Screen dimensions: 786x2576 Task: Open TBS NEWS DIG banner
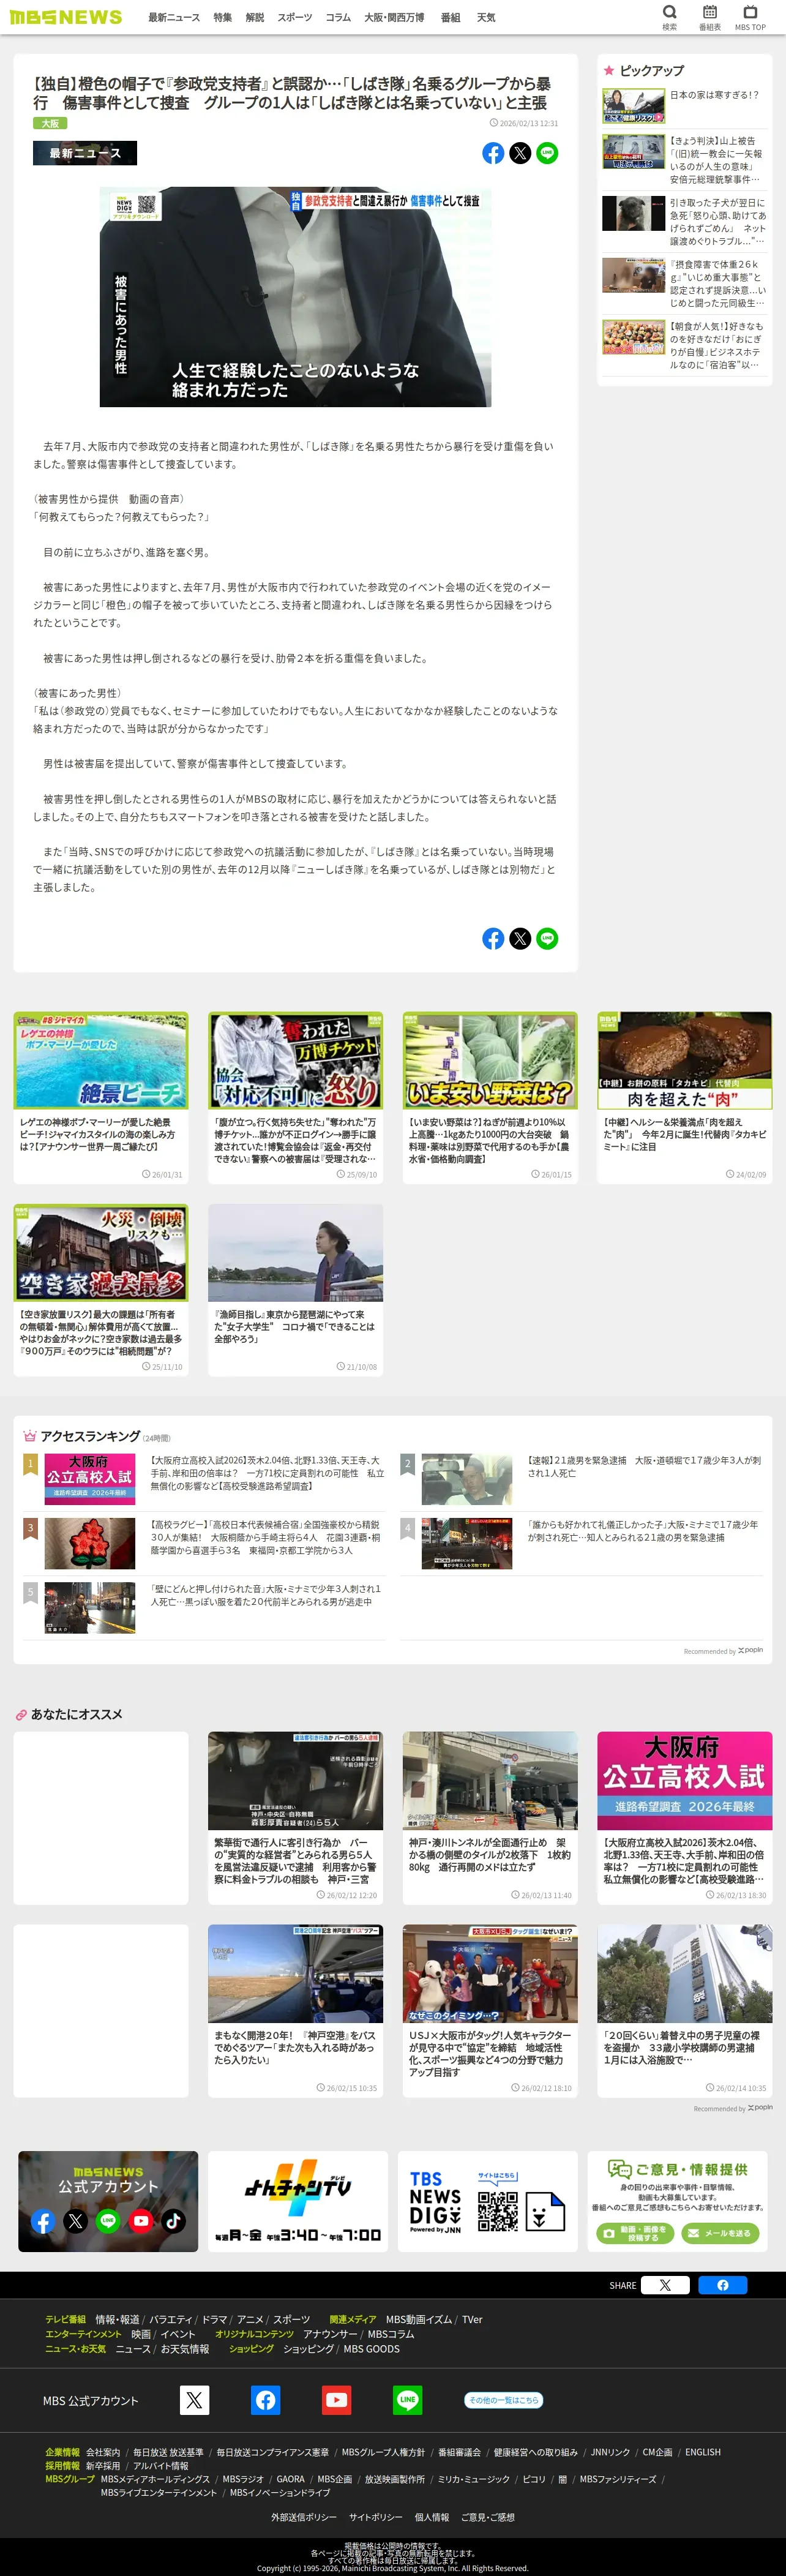[x=488, y=2201]
